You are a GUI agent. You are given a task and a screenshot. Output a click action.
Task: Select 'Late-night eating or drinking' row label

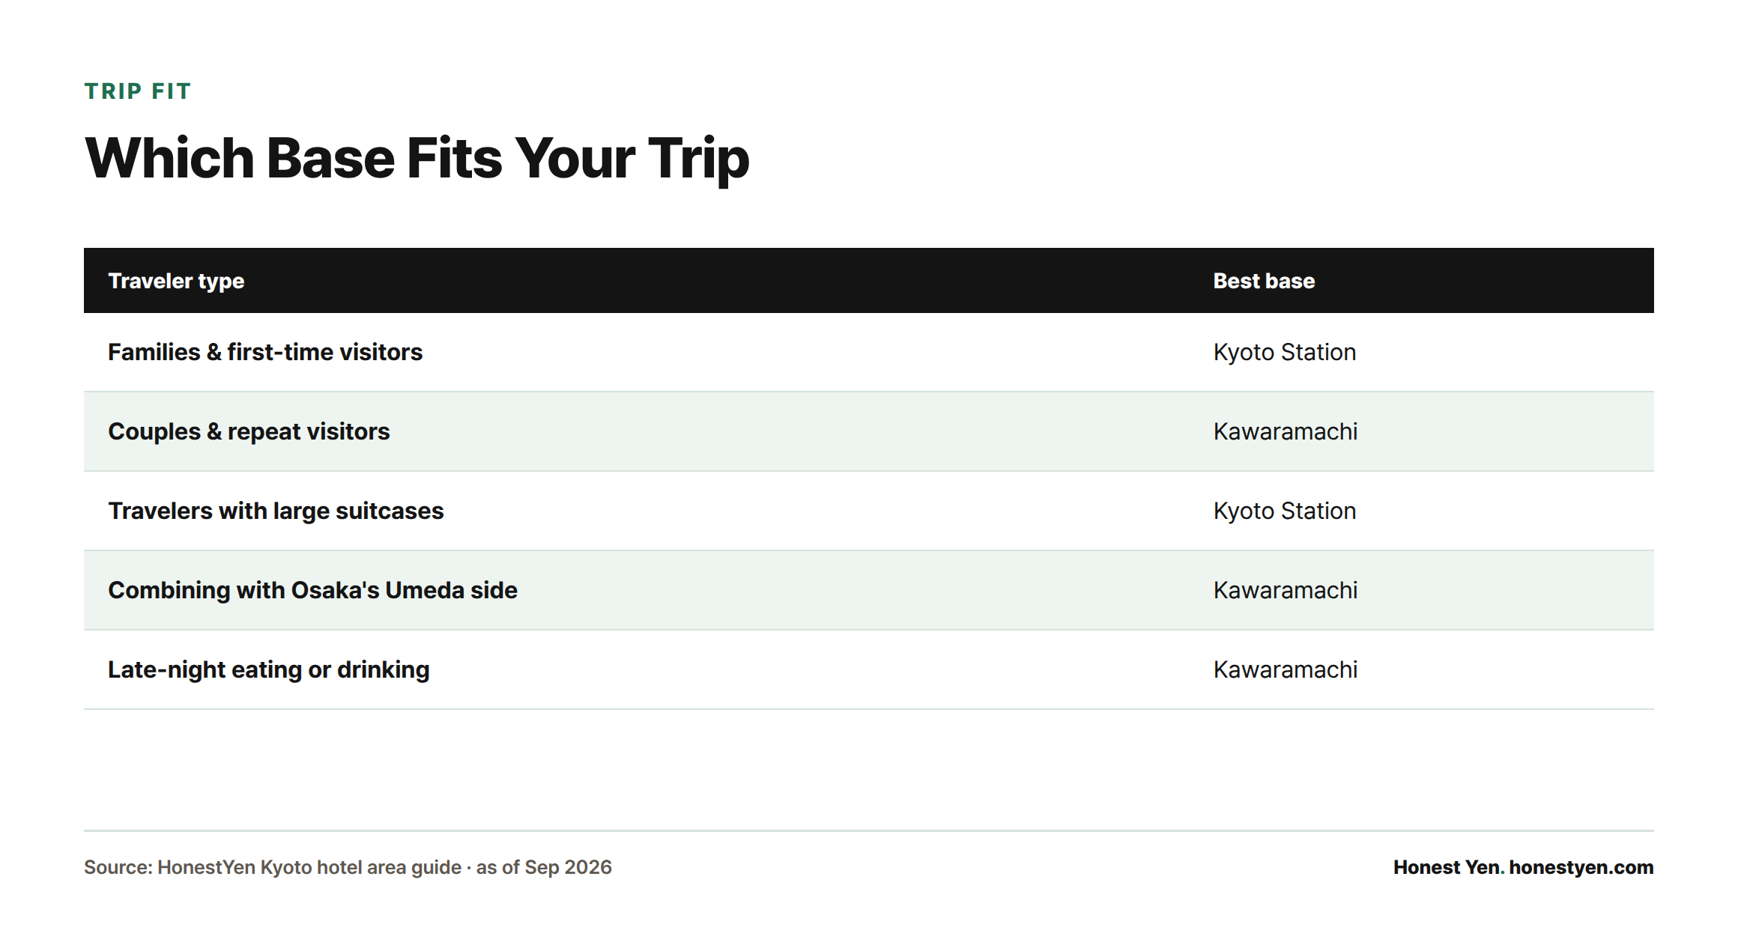pos(269,669)
